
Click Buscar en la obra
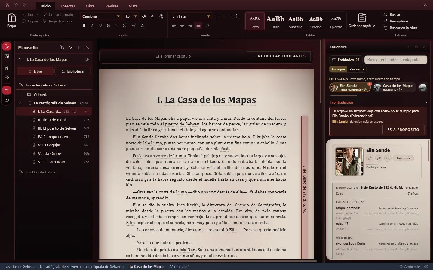coord(401,28)
